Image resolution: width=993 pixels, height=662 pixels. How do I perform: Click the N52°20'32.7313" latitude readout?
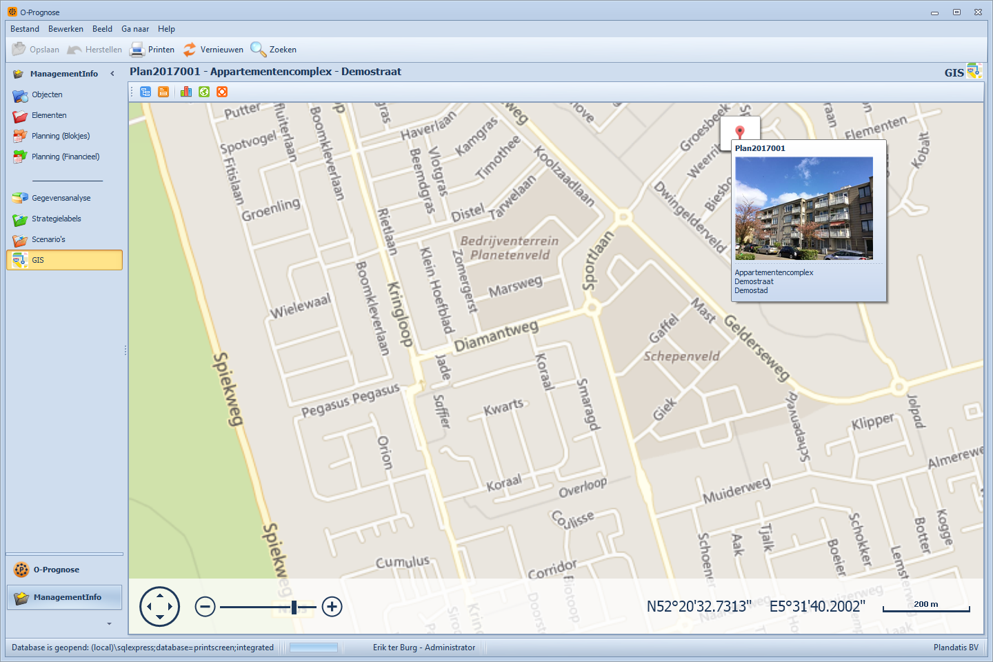click(x=699, y=606)
